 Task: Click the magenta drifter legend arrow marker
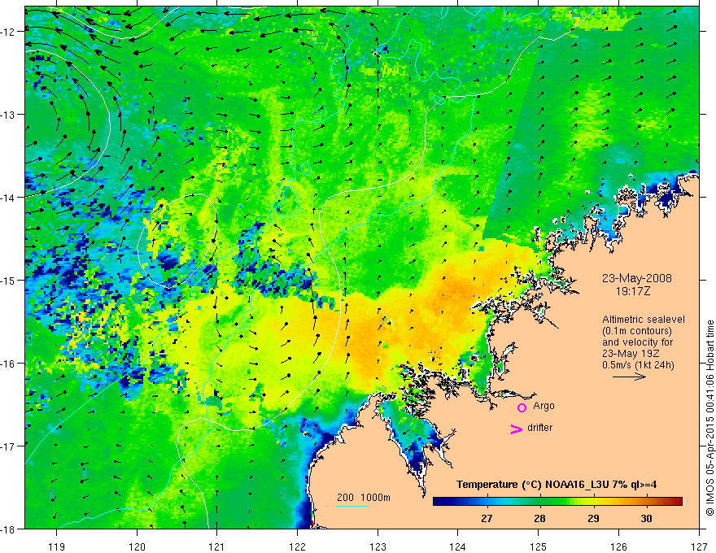pos(517,429)
